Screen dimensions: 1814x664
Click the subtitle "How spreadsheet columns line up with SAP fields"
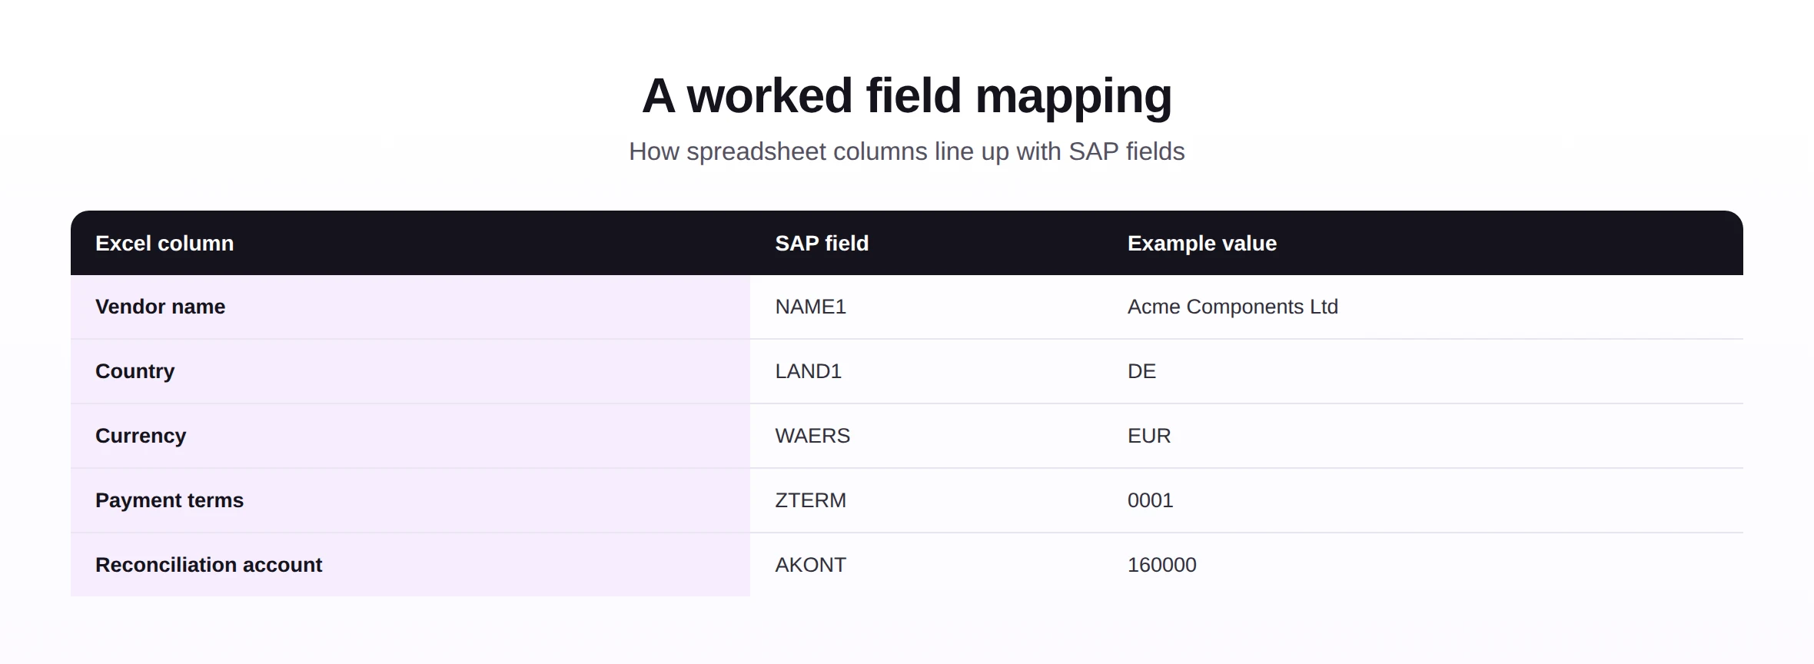[907, 151]
